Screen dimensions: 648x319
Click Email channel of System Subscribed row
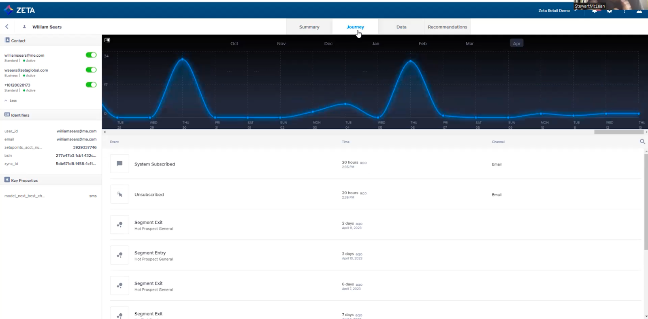tap(497, 164)
